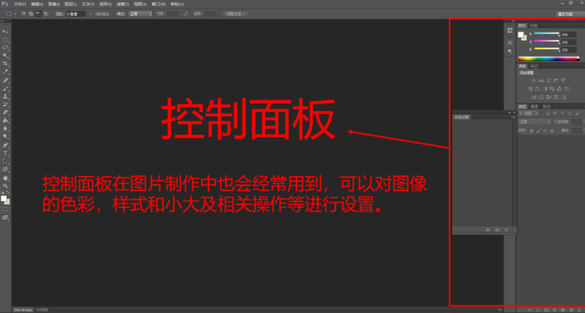Click the Refine Edge button in options bar
Image resolution: width=585 pixels, height=313 pixels.
236,14
